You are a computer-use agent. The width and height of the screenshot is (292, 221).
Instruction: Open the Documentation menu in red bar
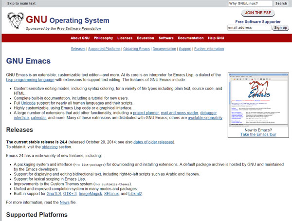[191, 38]
